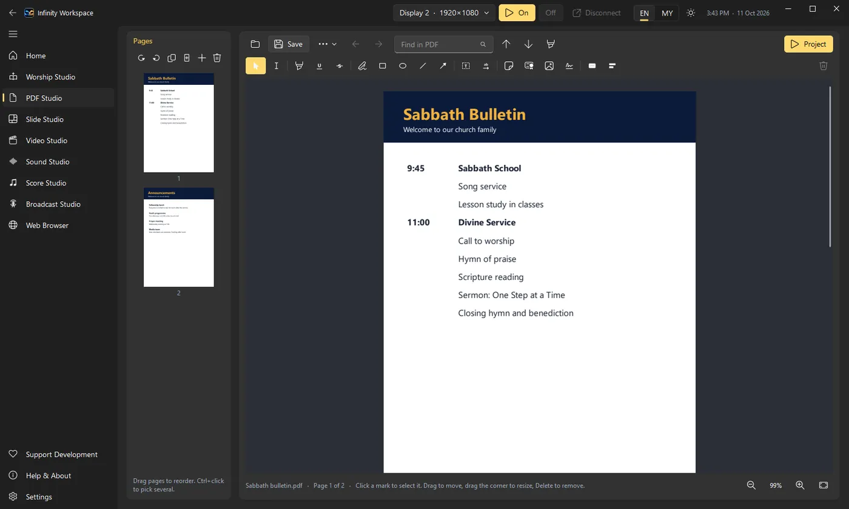Screen dimensions: 849x509
Task: Go to Slide Studio section
Action: [x=58, y=119]
